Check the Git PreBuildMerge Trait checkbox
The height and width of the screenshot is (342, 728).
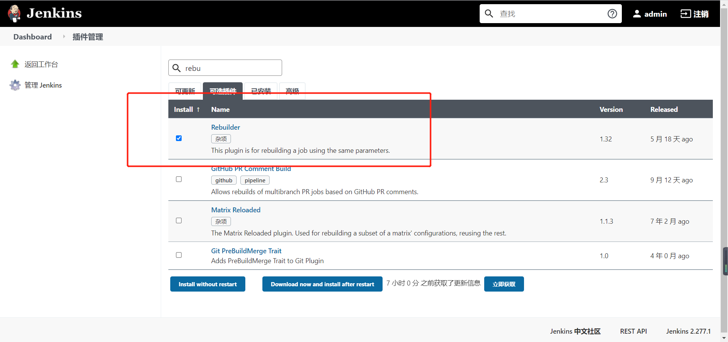179,255
